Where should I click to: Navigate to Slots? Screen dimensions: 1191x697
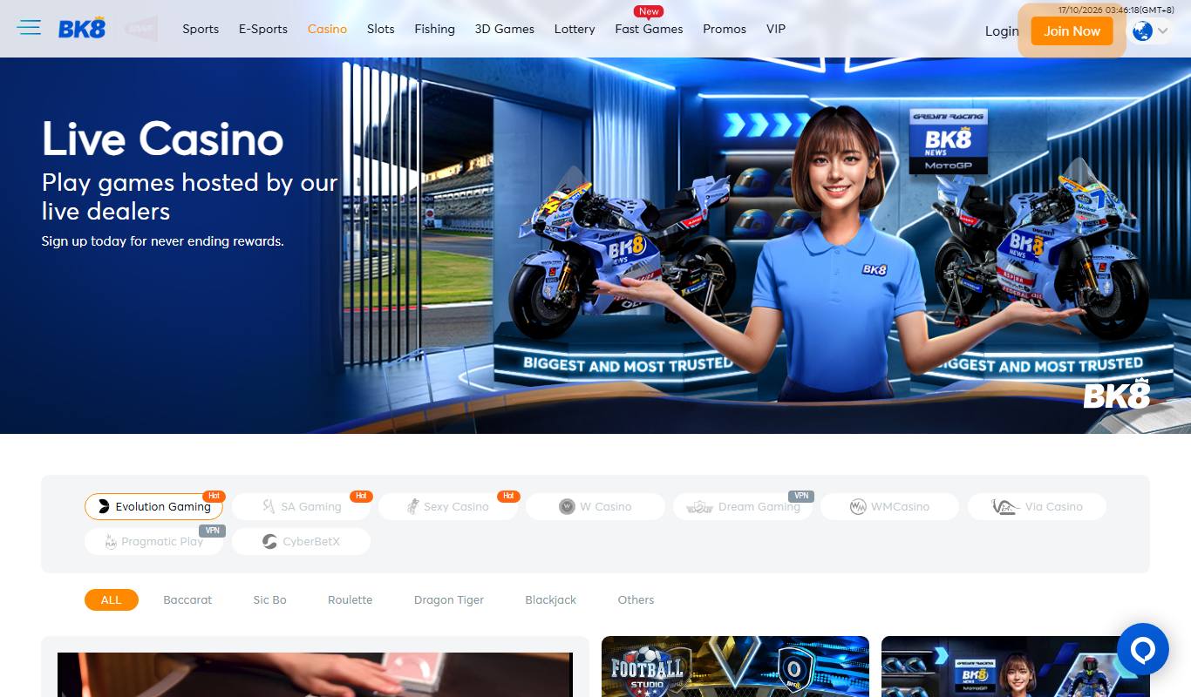pos(381,29)
